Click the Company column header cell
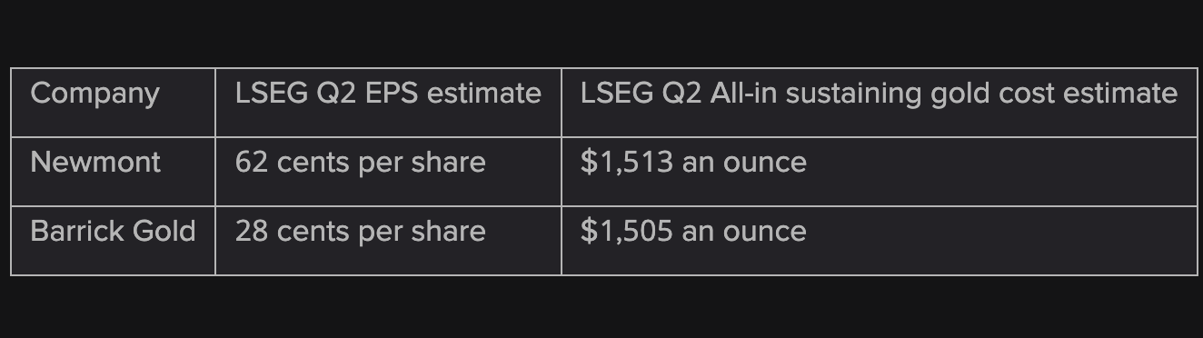1203x338 pixels. click(113, 103)
